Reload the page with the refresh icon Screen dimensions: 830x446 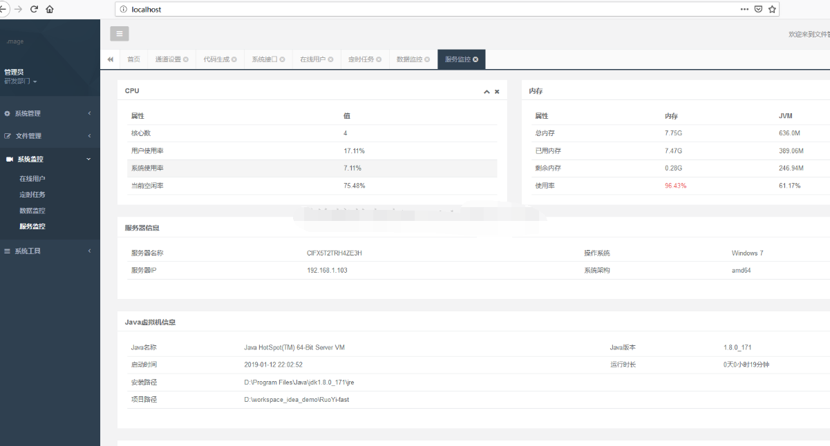click(34, 9)
